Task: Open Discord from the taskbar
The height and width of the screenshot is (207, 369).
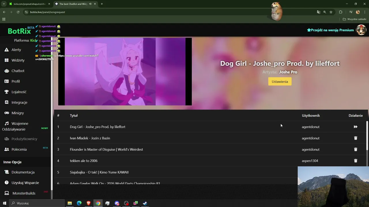Action: (x=117, y=203)
